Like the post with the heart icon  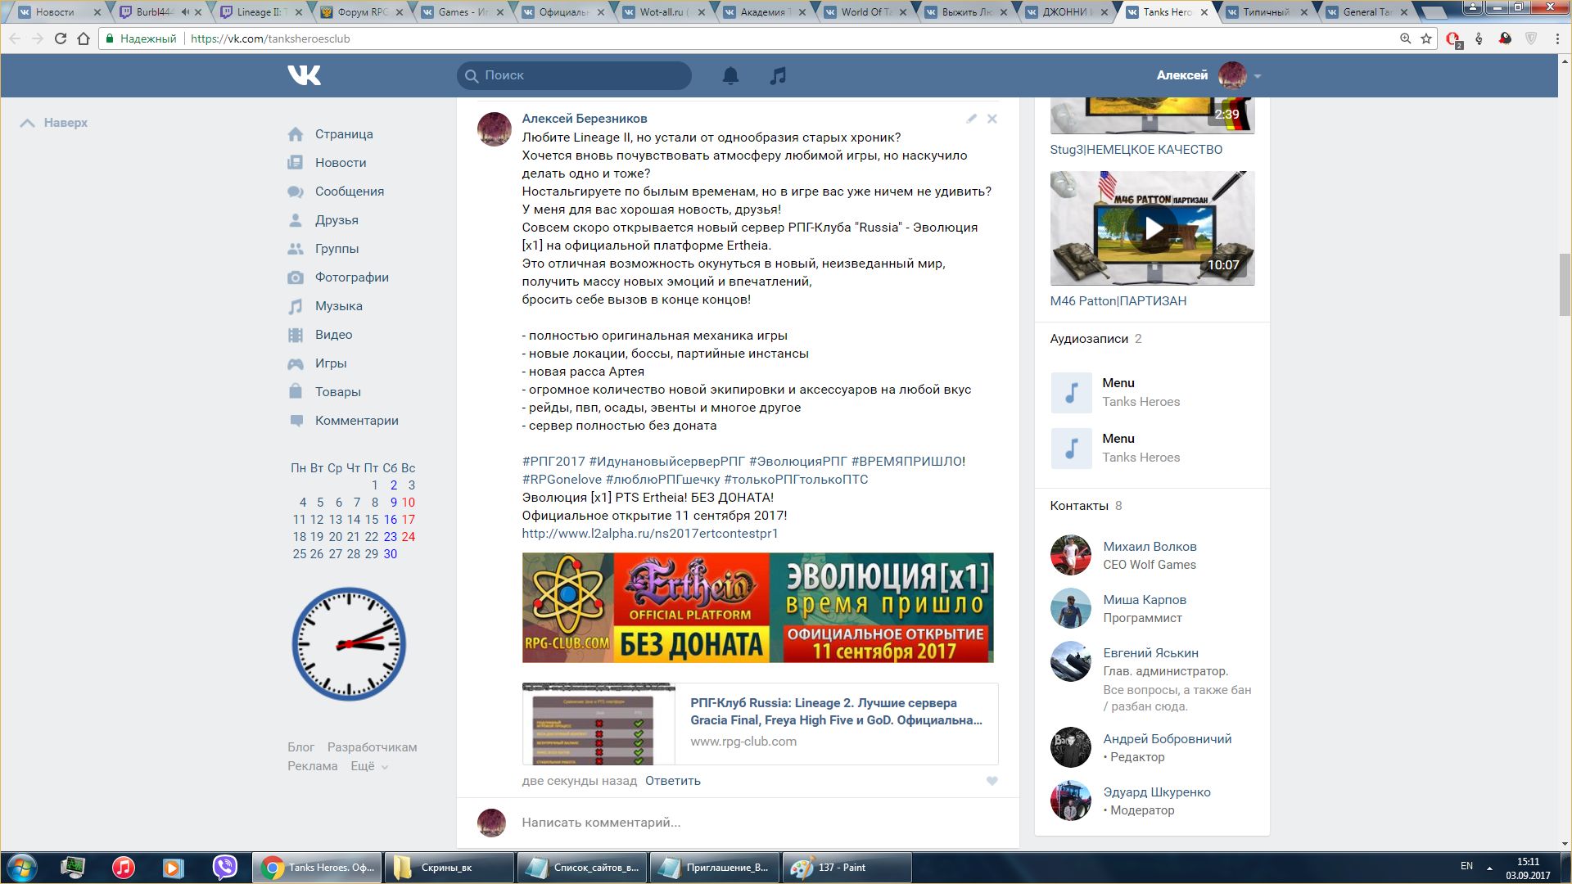pyautogui.click(x=992, y=781)
